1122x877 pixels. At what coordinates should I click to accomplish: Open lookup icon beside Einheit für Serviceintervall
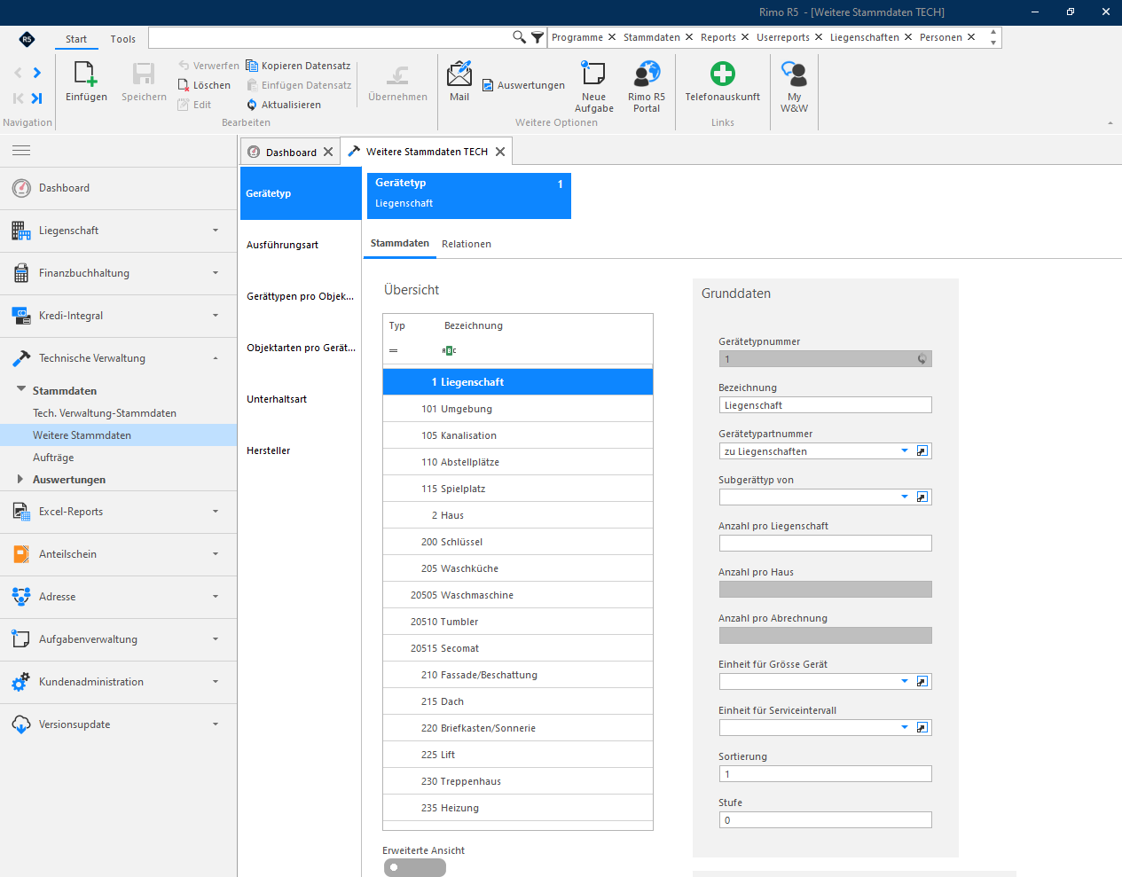[922, 728]
